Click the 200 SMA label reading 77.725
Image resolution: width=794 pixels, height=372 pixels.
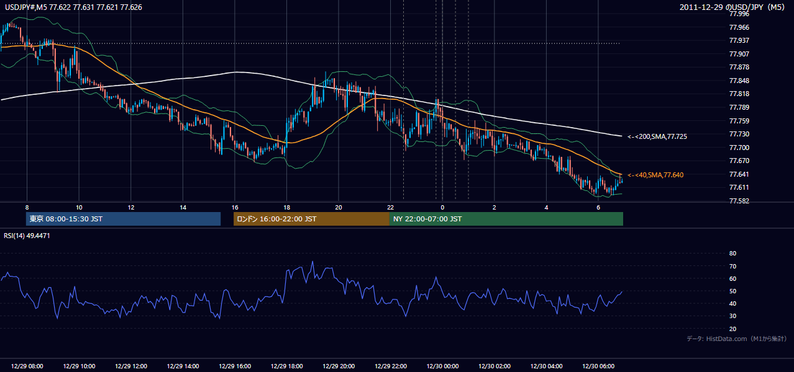coord(657,136)
